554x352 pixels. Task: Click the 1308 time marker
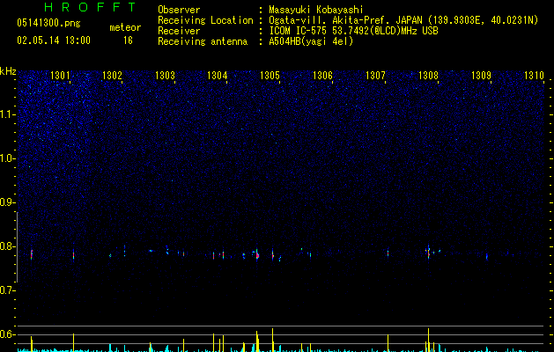(x=428, y=76)
